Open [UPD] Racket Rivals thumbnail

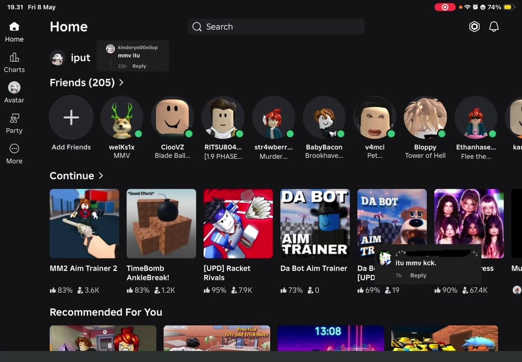pos(238,224)
